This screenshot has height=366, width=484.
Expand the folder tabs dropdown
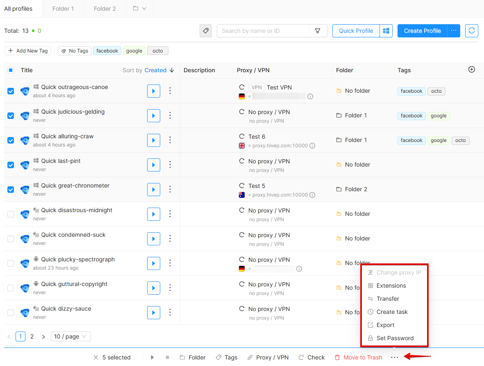pos(139,8)
